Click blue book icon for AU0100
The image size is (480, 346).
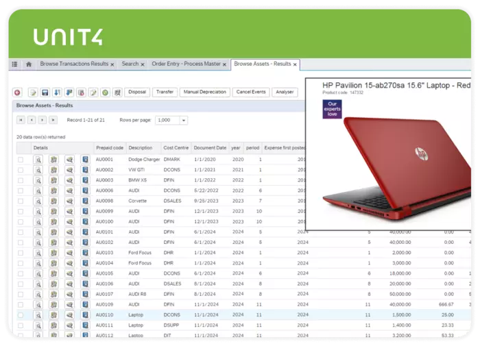click(x=86, y=222)
